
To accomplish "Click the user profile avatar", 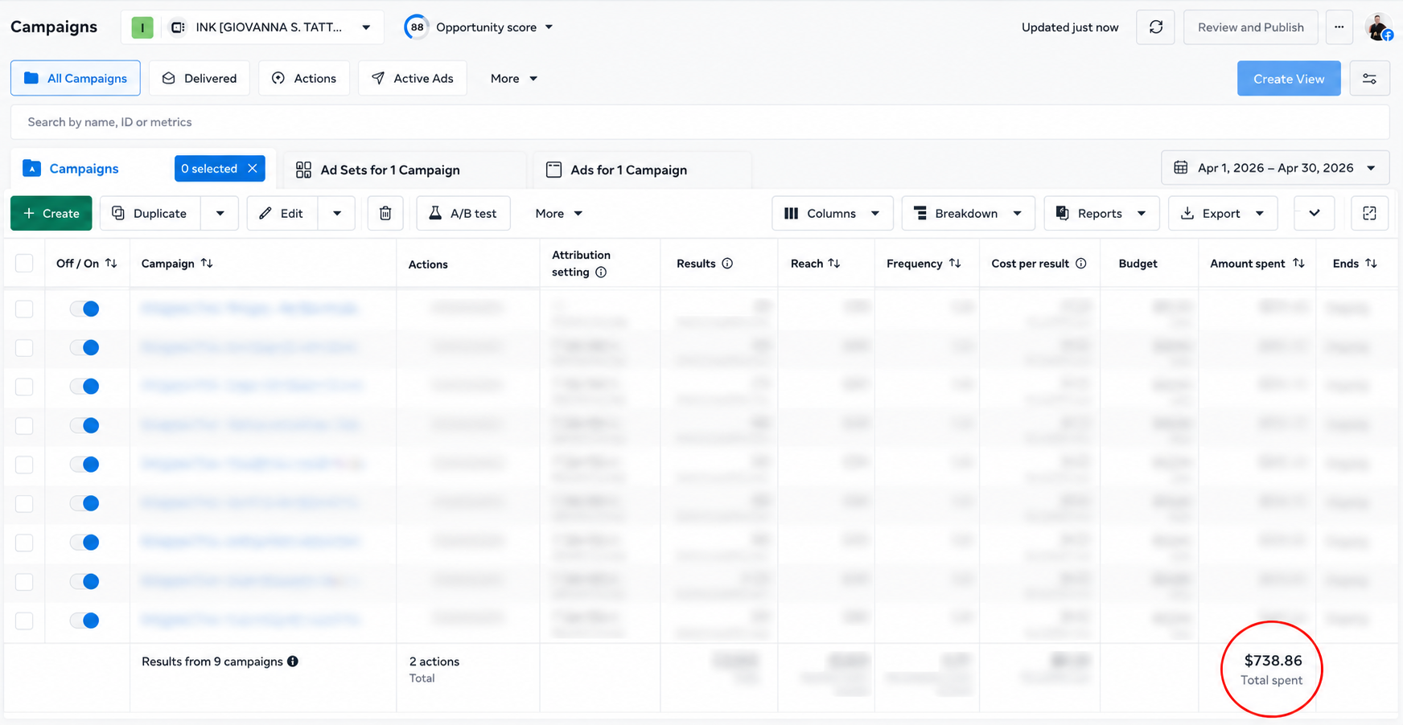I will click(1379, 27).
